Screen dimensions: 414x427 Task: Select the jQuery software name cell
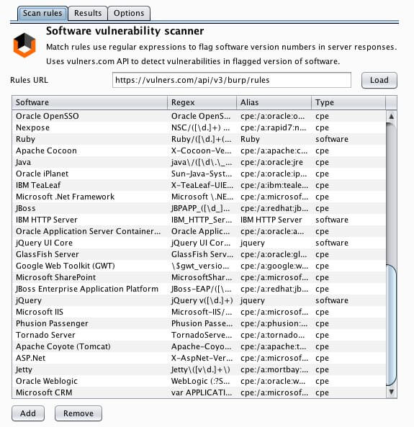pos(89,300)
